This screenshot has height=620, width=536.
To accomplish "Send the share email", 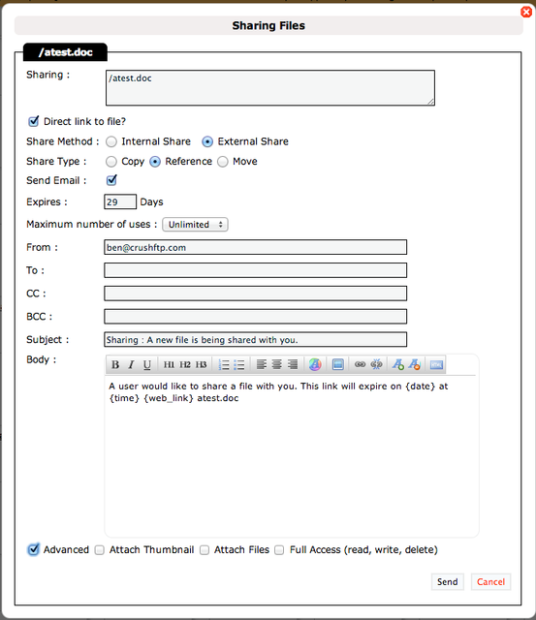I will coord(448,582).
